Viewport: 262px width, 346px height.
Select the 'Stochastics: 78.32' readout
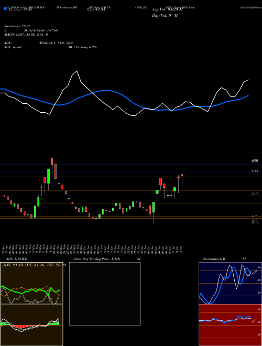click(x=17, y=26)
